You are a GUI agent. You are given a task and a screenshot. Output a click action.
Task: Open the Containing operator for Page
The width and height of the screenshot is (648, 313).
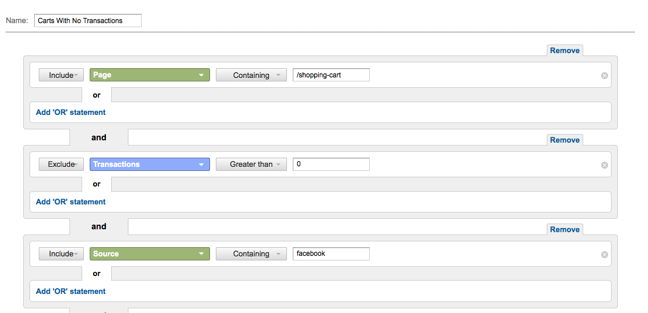click(x=251, y=75)
